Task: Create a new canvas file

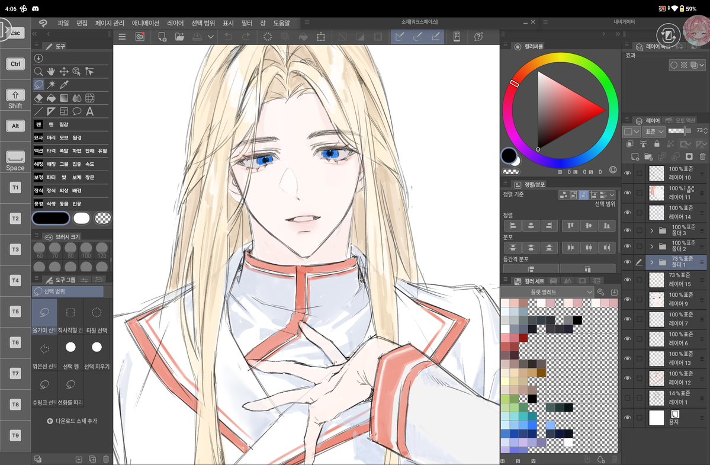Action: 162,37
